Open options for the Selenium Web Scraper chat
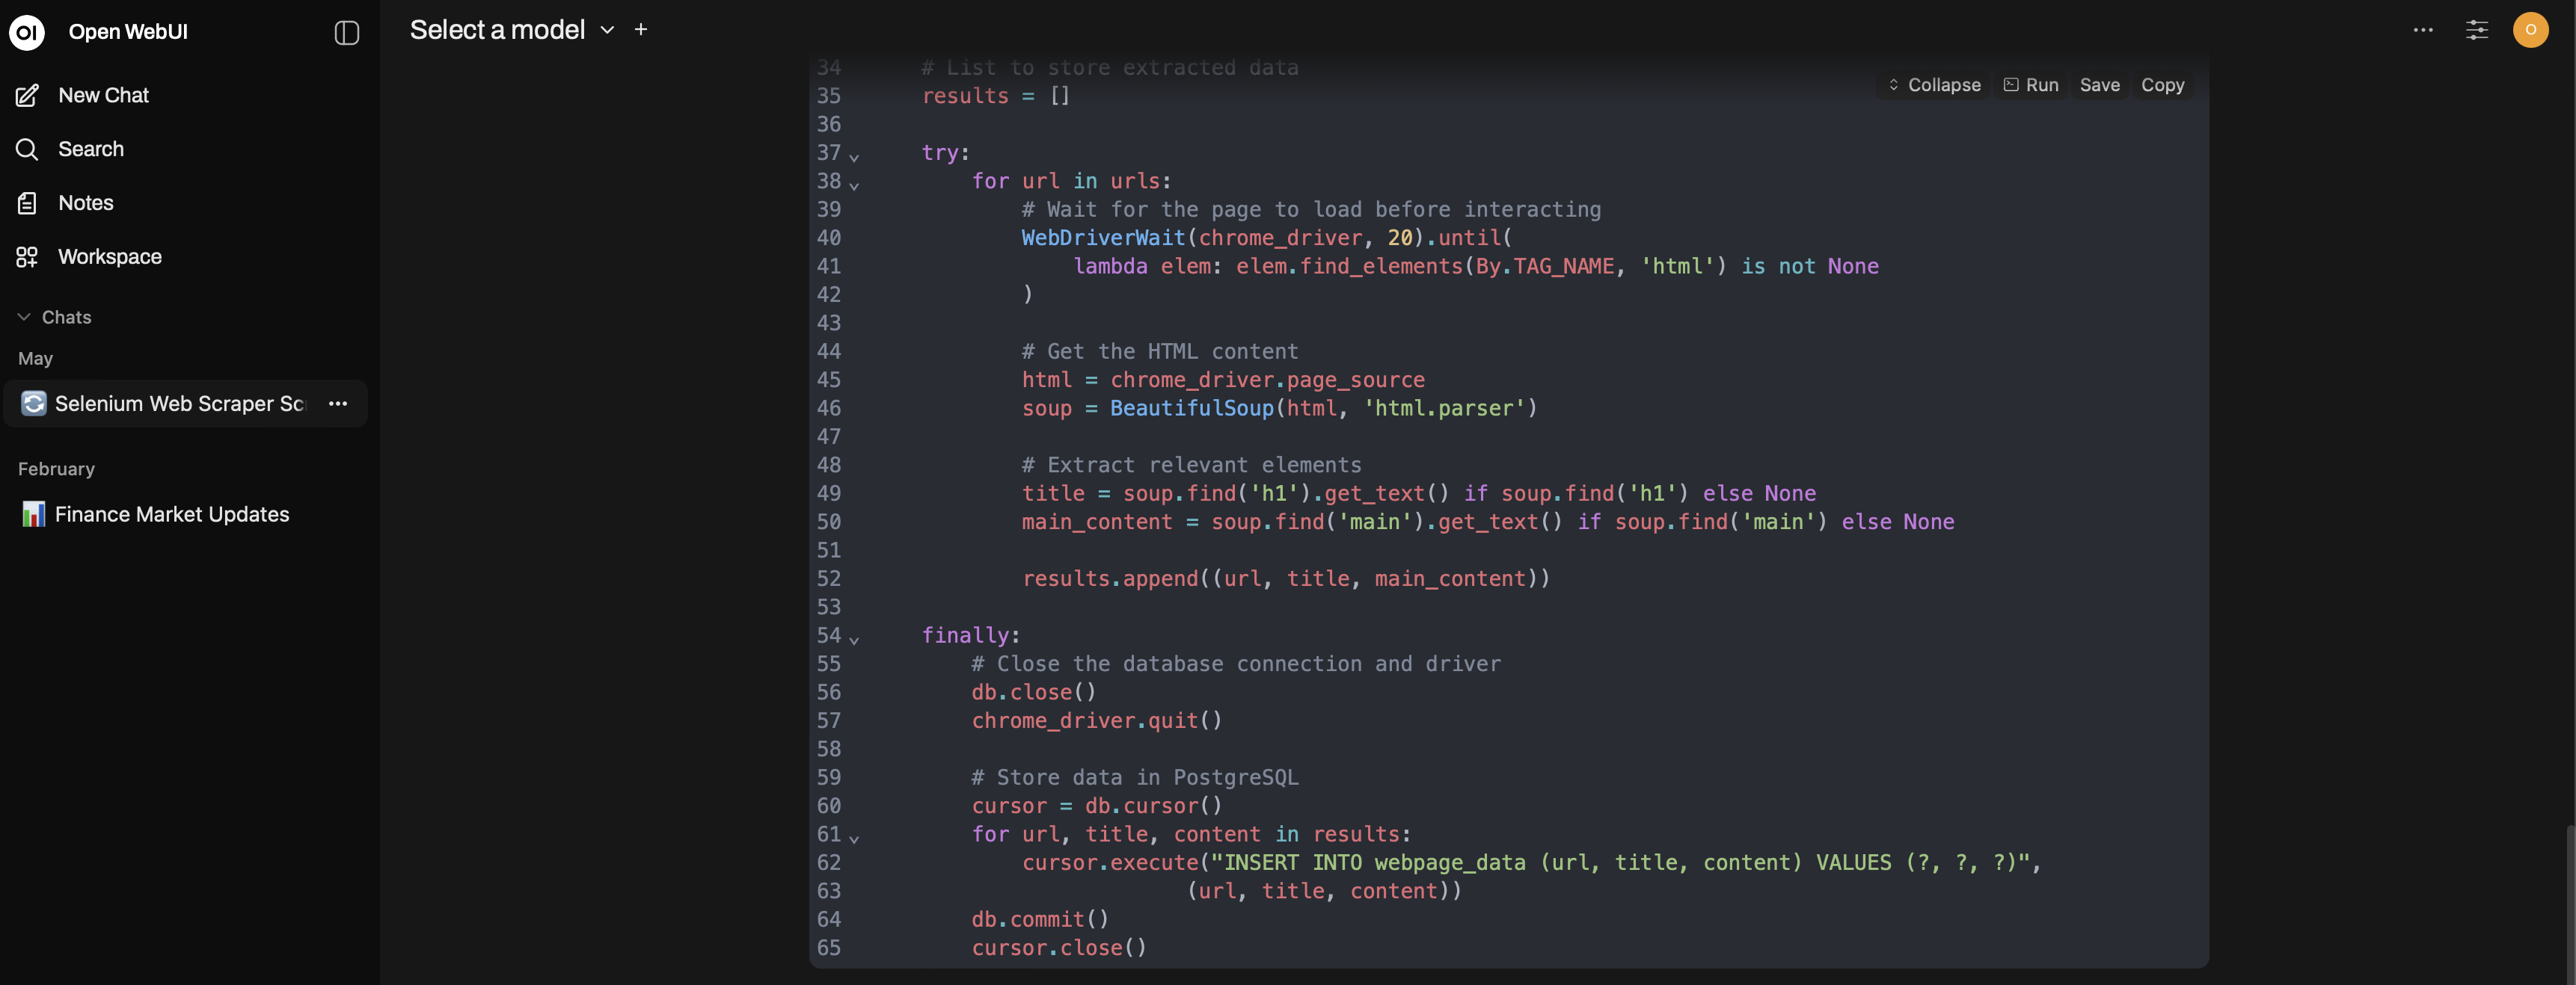This screenshot has height=985, width=2576. (x=337, y=404)
